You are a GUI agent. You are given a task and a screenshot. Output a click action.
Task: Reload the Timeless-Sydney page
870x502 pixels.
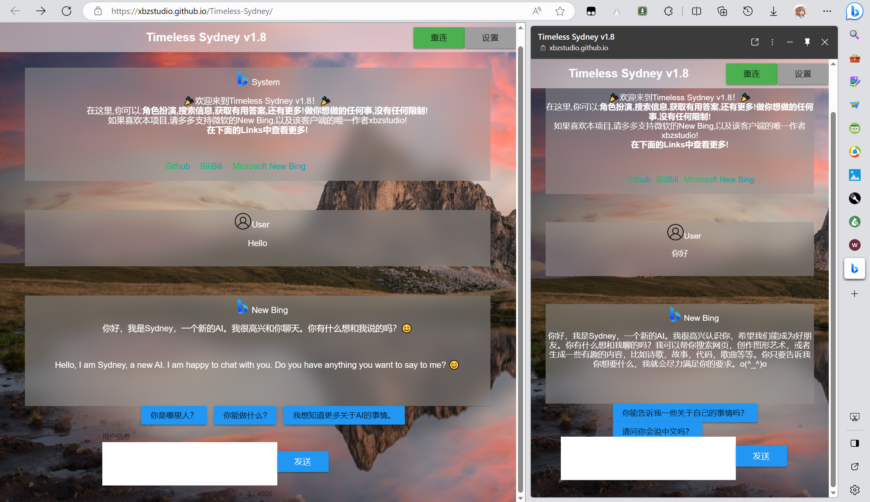point(67,11)
